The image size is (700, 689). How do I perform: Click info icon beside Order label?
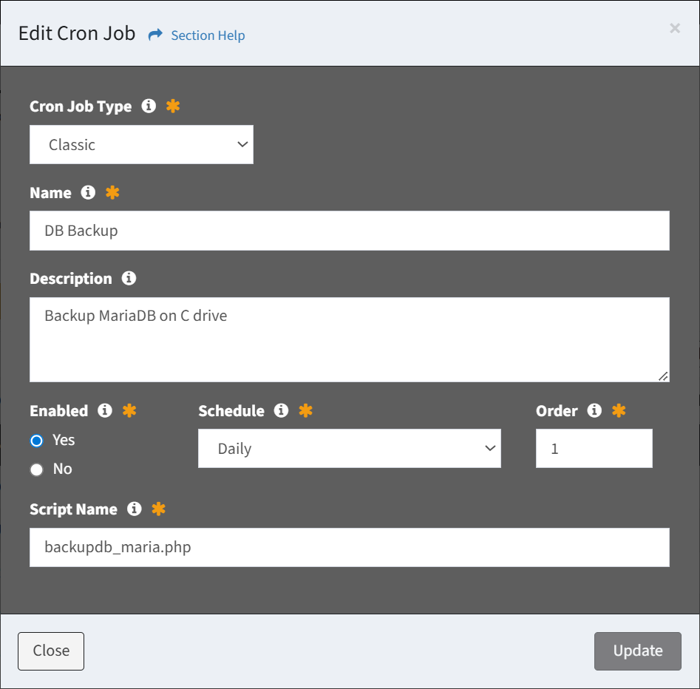(594, 410)
